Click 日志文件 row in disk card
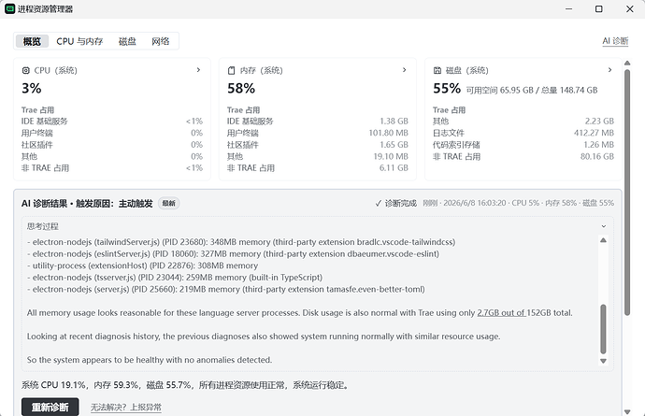The width and height of the screenshot is (645, 416). click(x=523, y=133)
